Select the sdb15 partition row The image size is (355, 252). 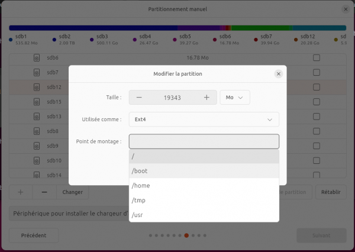click(177, 102)
